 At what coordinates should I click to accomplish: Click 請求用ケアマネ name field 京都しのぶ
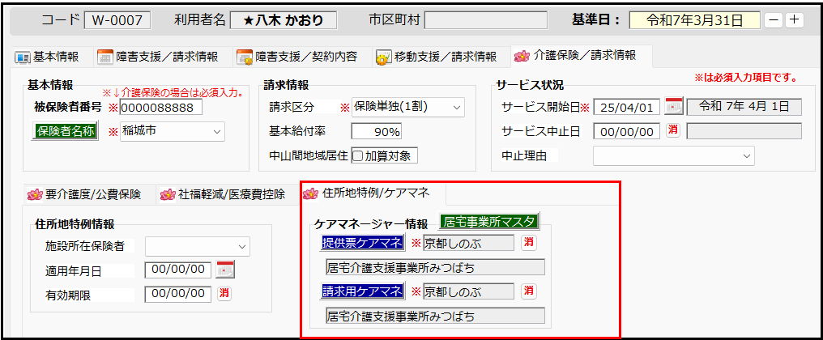(469, 291)
